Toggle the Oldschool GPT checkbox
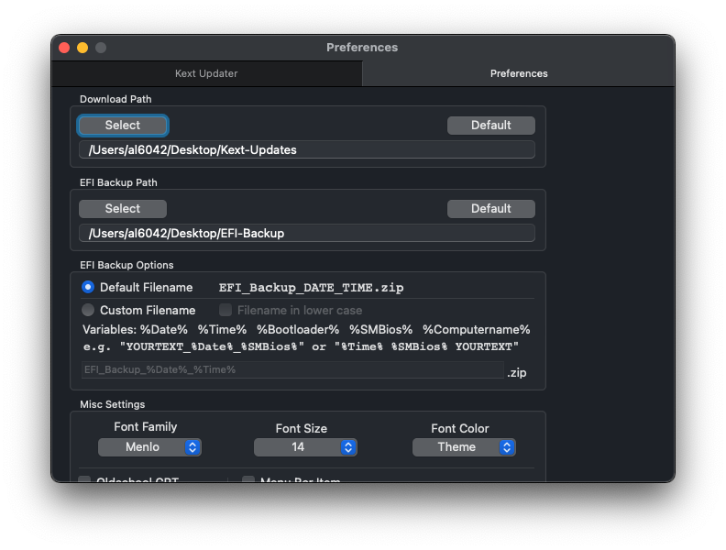Screen dimensions: 726x550 tap(85, 479)
